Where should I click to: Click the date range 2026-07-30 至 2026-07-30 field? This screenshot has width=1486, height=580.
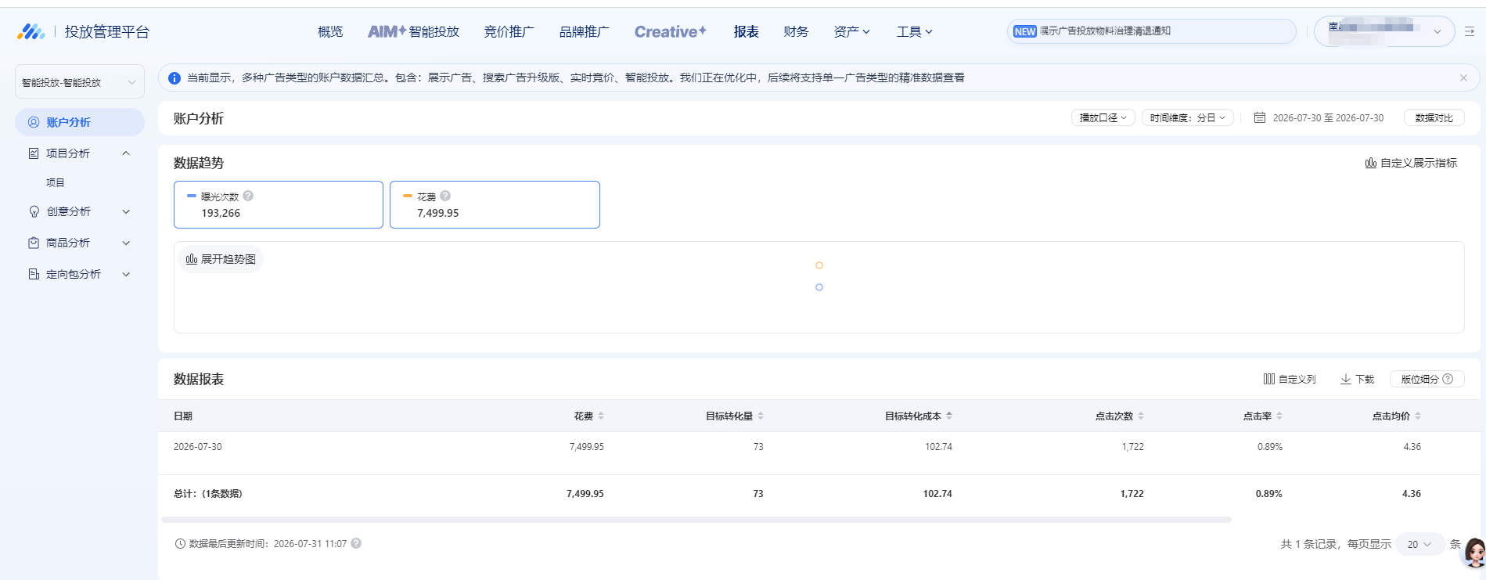[1328, 117]
